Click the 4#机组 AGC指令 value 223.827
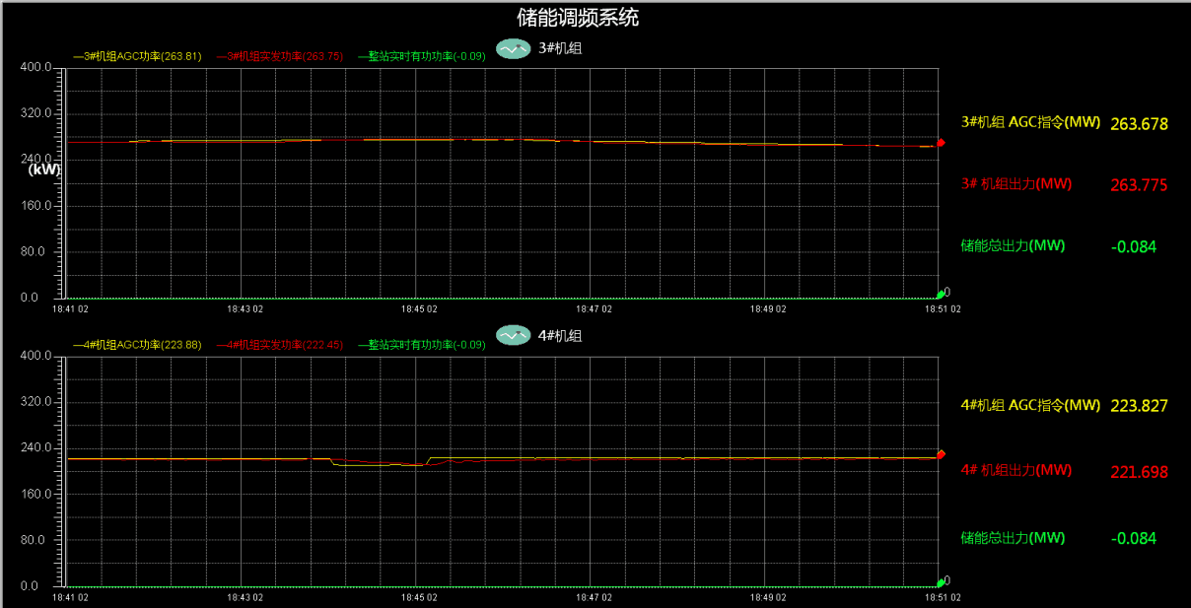 click(x=1139, y=406)
